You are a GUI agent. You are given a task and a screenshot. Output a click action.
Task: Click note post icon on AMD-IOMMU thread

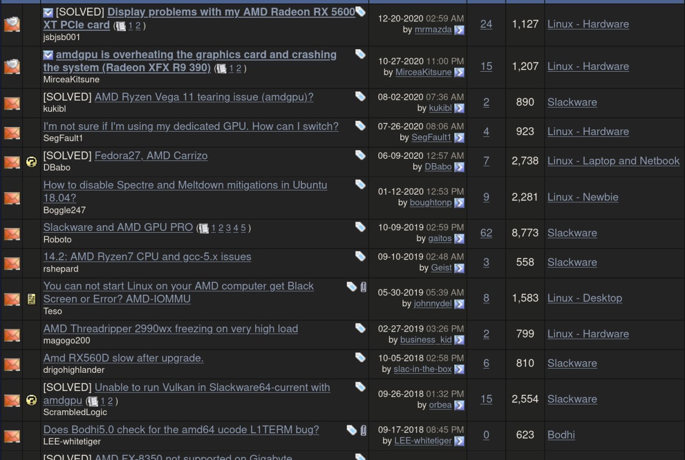pyautogui.click(x=32, y=299)
